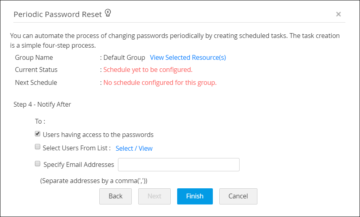Open the Select / View users link
The image size is (360, 217).
tap(134, 148)
